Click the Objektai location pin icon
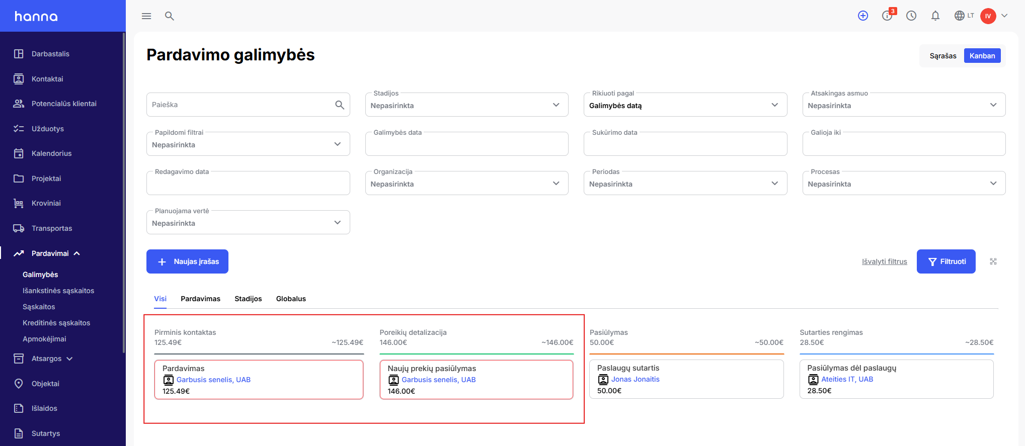The width and height of the screenshot is (1025, 446). 19,384
